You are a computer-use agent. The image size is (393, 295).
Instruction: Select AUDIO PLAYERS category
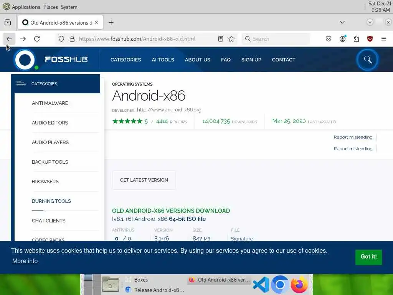pos(50,142)
